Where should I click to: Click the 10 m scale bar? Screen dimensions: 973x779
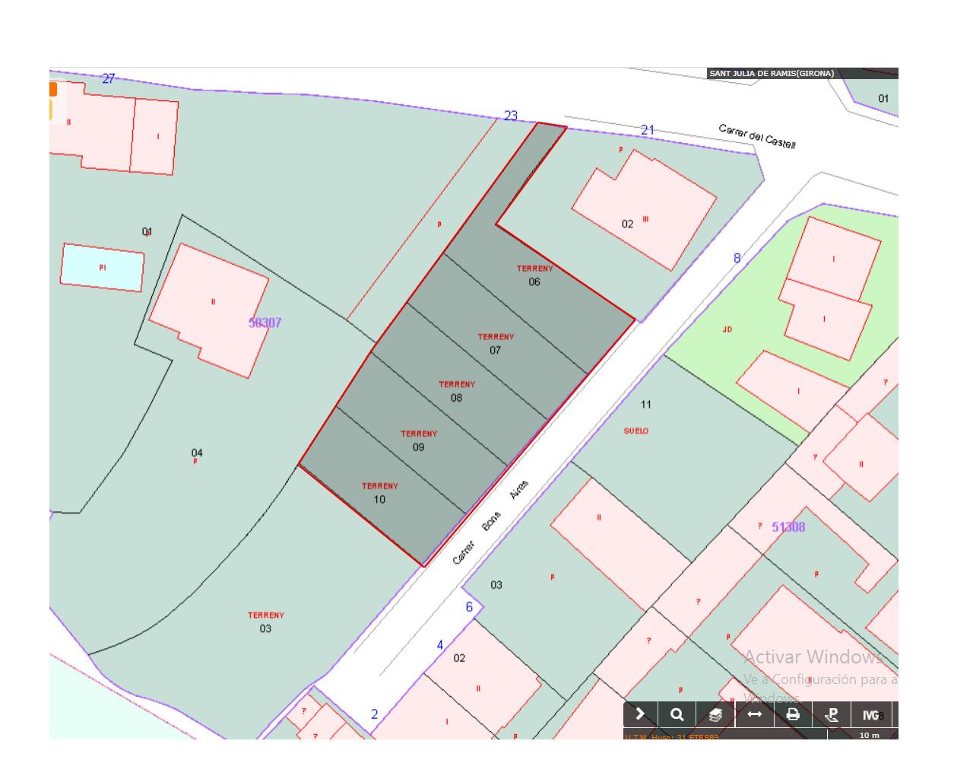869,736
